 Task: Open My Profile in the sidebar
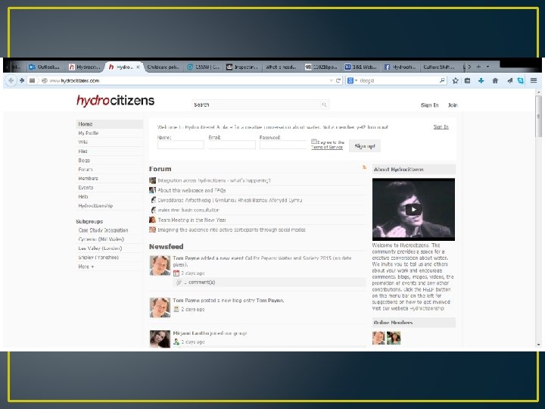tap(89, 133)
